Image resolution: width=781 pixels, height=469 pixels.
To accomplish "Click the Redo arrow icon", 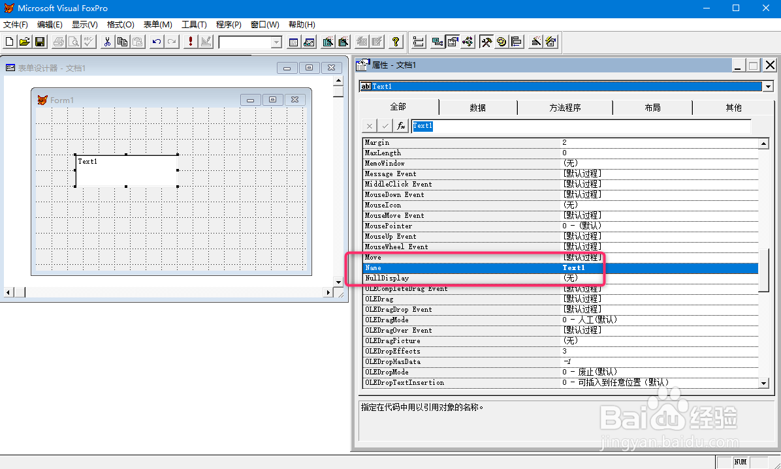I will 172,42.
